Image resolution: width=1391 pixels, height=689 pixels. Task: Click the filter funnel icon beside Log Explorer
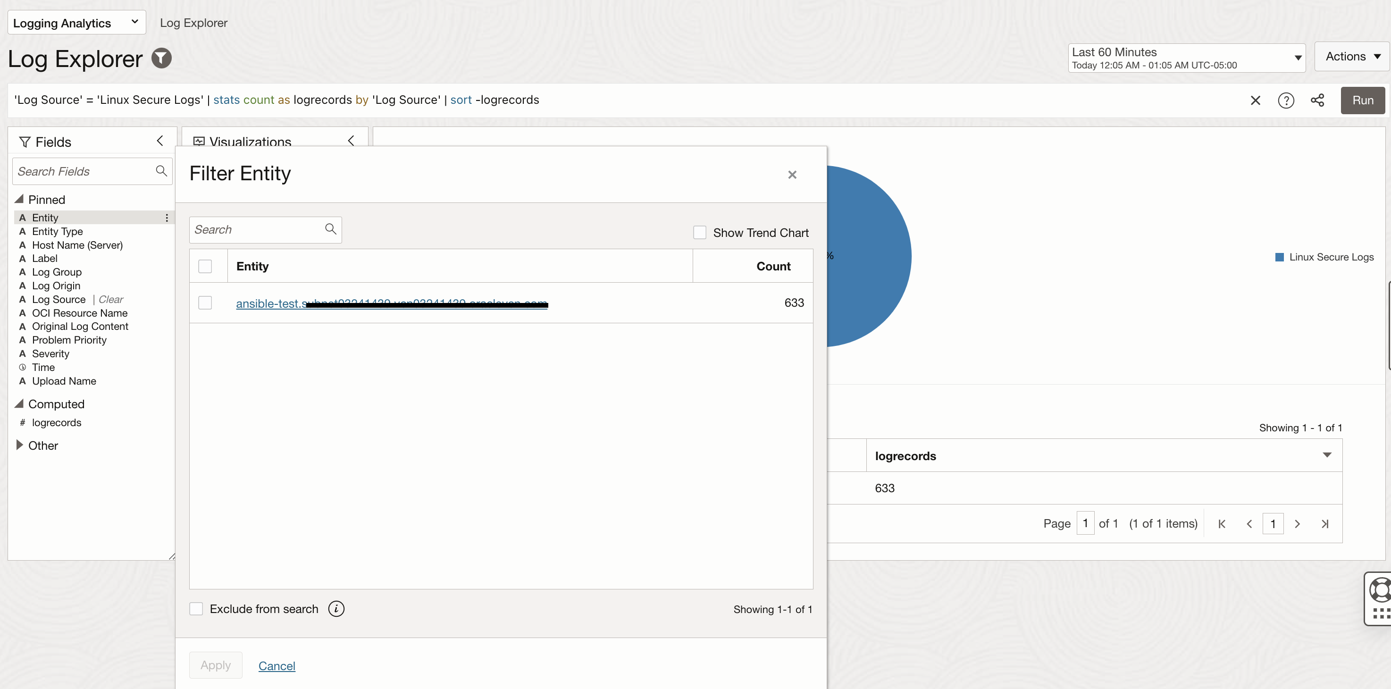tap(161, 59)
